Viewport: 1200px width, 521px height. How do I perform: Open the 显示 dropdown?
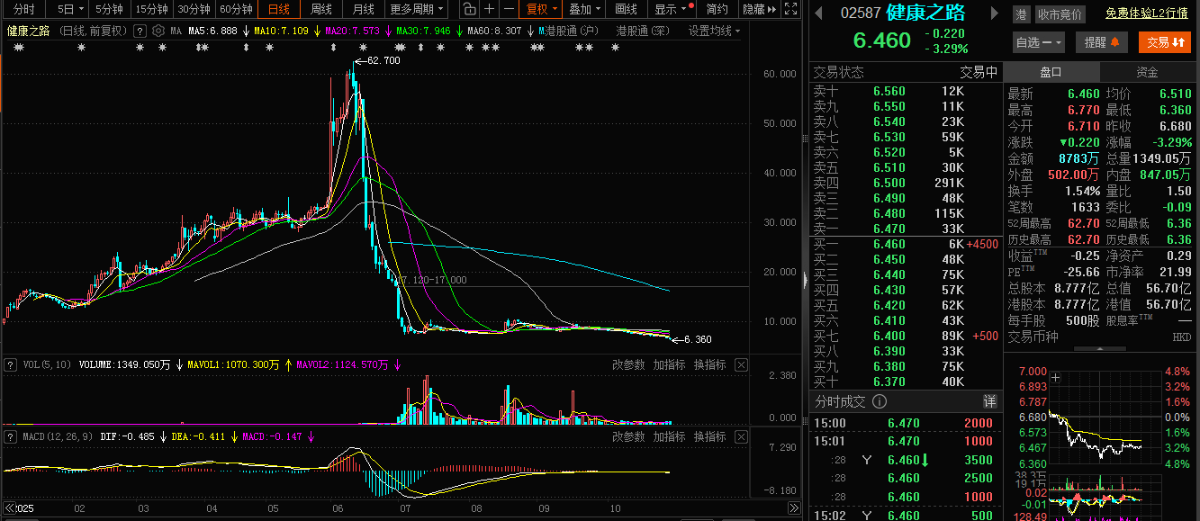pos(672,9)
